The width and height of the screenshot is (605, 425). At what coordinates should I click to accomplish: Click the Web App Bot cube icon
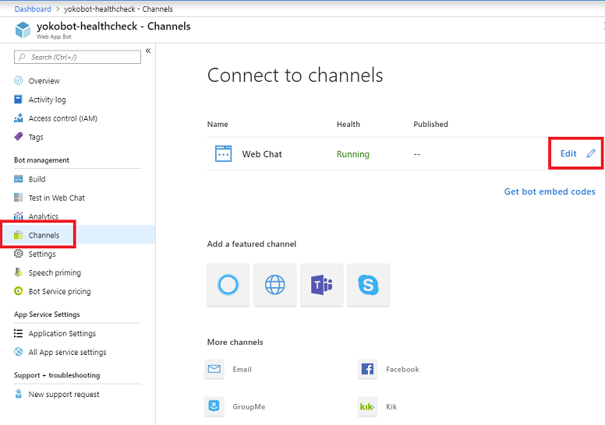[x=23, y=30]
